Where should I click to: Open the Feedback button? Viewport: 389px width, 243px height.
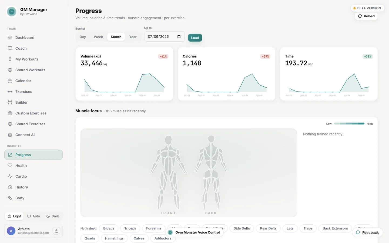tap(367, 232)
